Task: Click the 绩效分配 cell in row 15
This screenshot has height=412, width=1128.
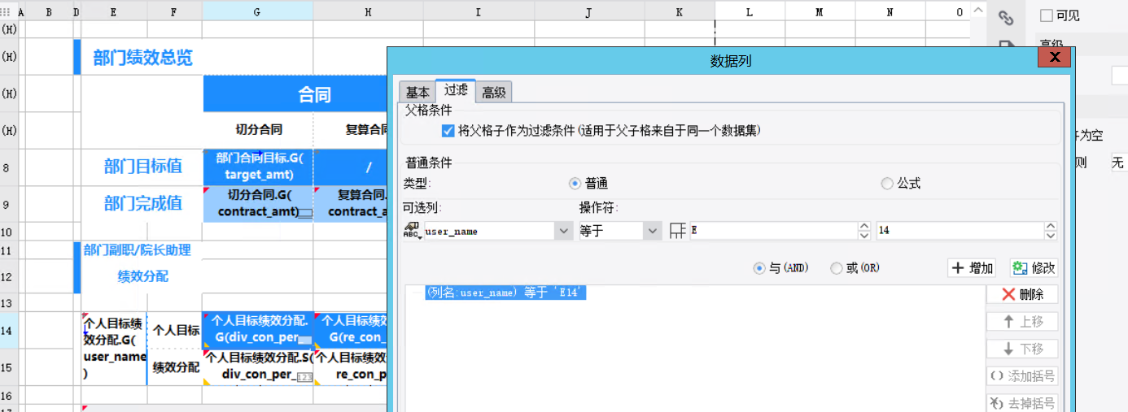Action: click(x=175, y=367)
